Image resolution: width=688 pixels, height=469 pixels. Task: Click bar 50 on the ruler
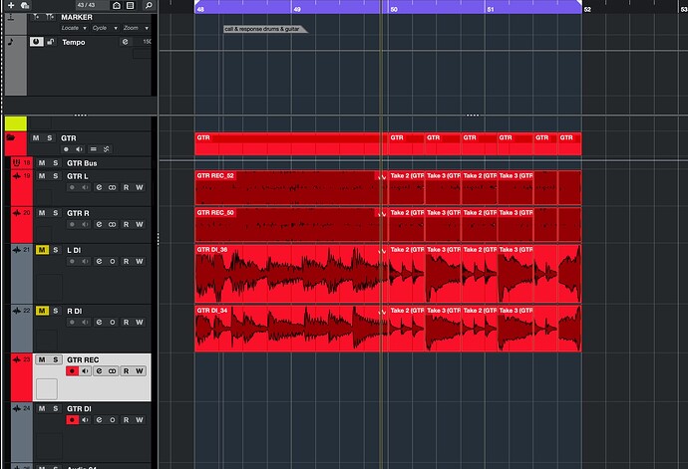pyautogui.click(x=394, y=9)
